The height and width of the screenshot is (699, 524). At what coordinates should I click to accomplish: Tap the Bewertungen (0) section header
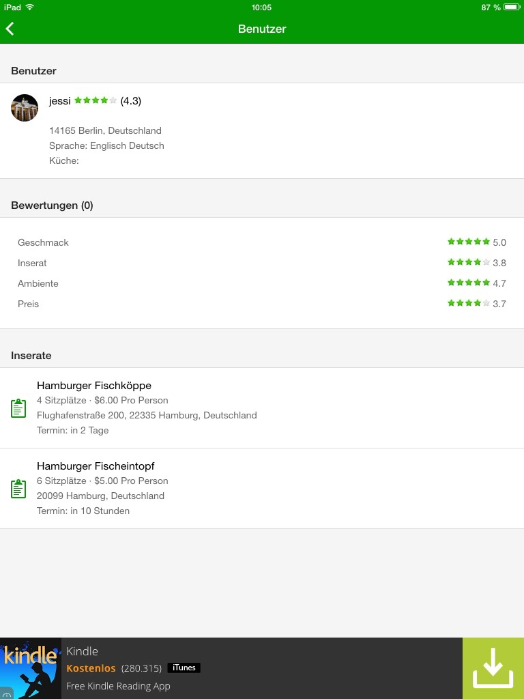coord(52,205)
